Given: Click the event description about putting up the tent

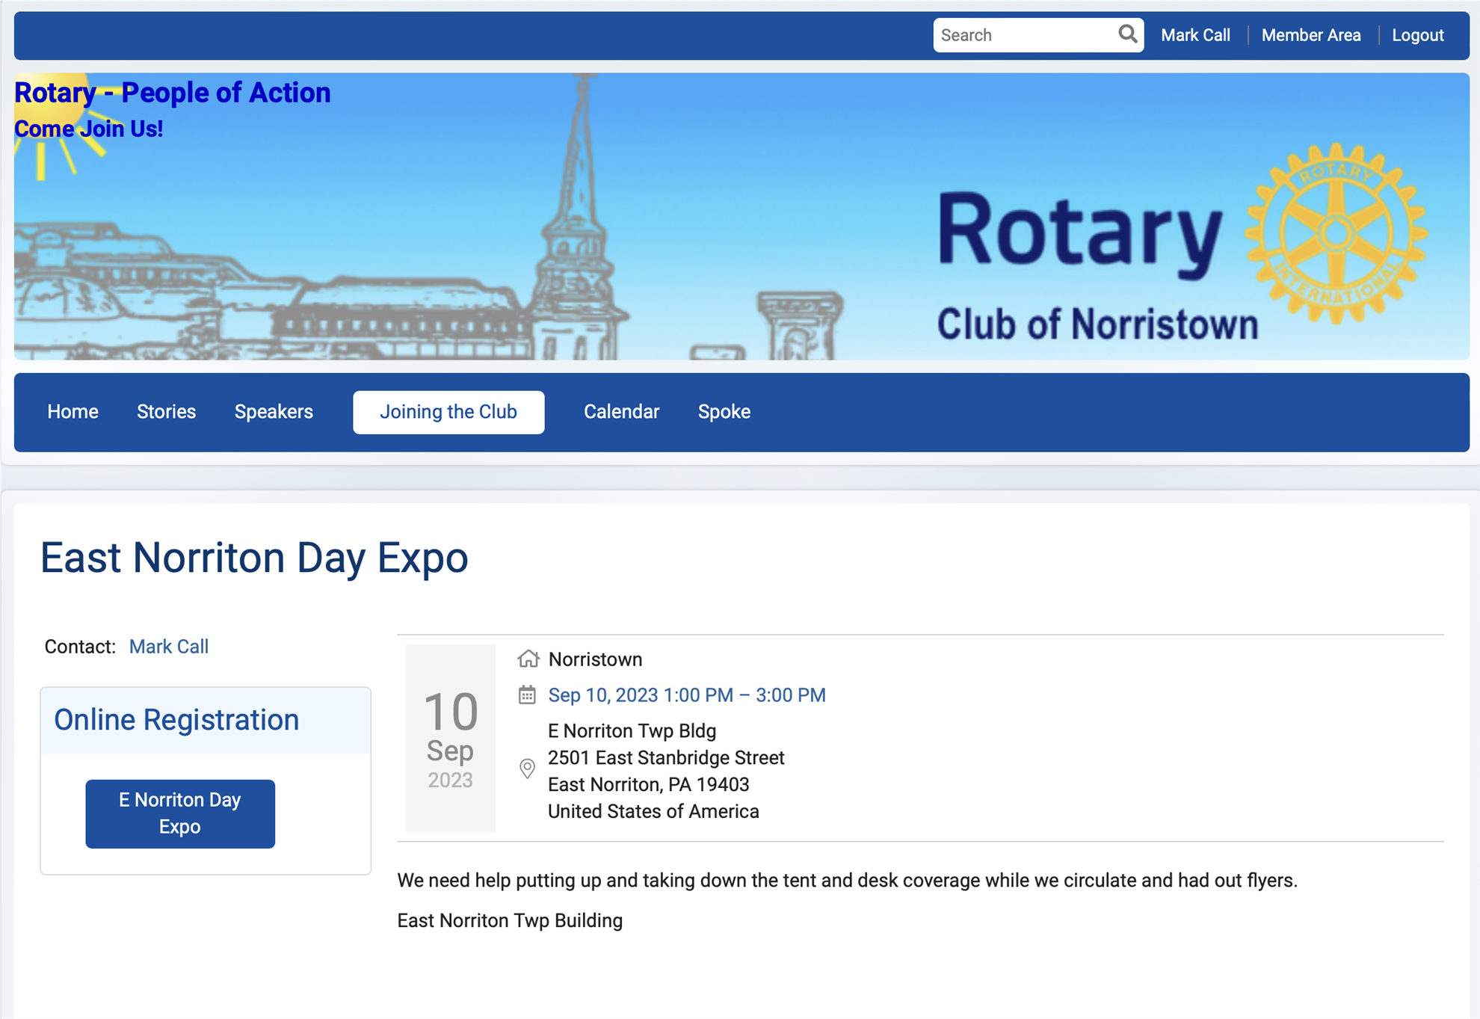Looking at the screenshot, I should pos(847,880).
